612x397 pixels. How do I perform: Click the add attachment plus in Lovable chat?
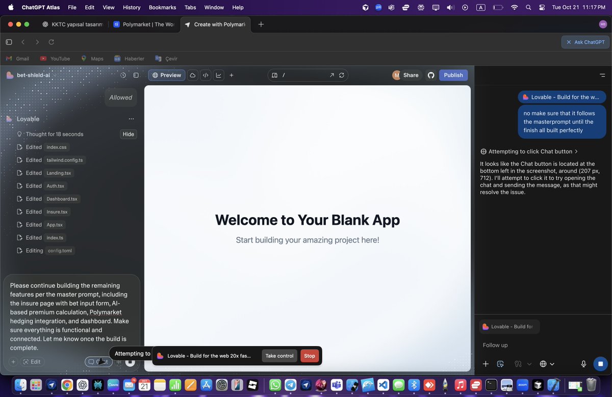(13, 362)
